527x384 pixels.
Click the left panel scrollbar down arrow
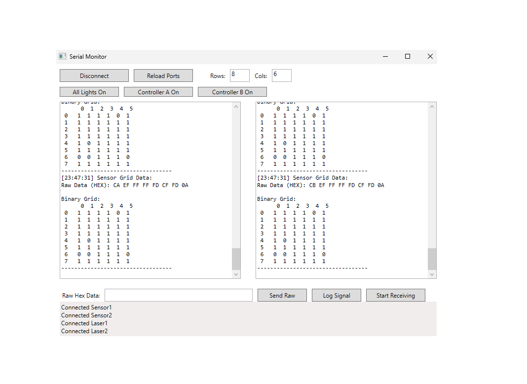pyautogui.click(x=236, y=273)
